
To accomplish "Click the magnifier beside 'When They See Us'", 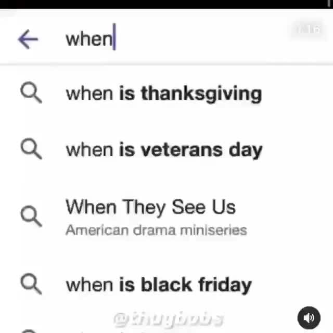I will (x=31, y=215).
